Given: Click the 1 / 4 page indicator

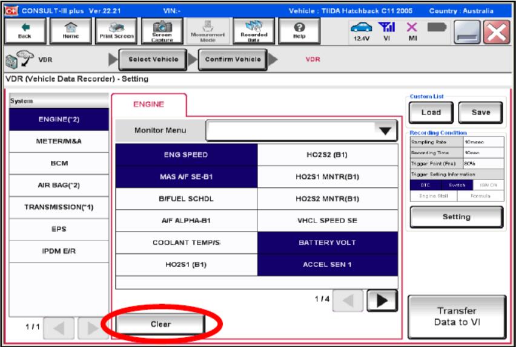Looking at the screenshot, I should pyautogui.click(x=322, y=299).
